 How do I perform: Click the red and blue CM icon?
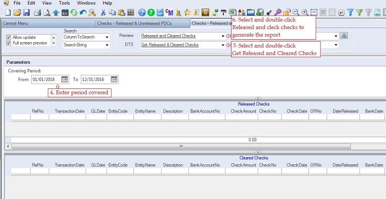coord(170,12)
